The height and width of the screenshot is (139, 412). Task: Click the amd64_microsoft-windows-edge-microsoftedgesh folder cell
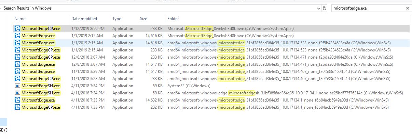point(285,93)
